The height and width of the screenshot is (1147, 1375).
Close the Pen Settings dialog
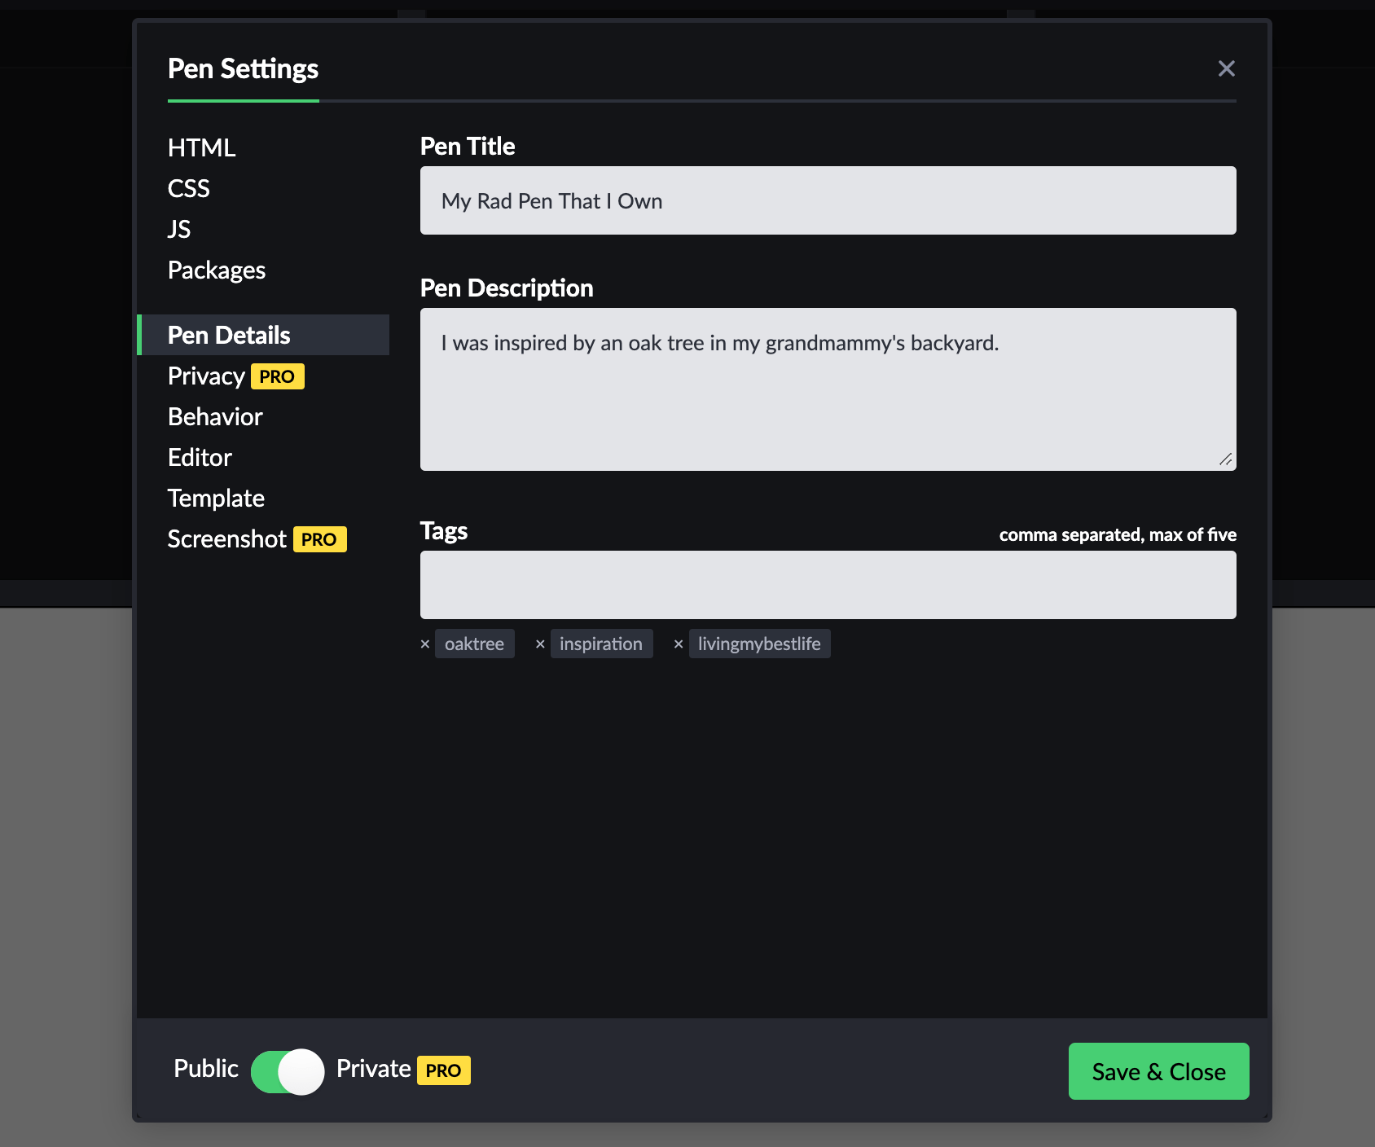(x=1227, y=68)
